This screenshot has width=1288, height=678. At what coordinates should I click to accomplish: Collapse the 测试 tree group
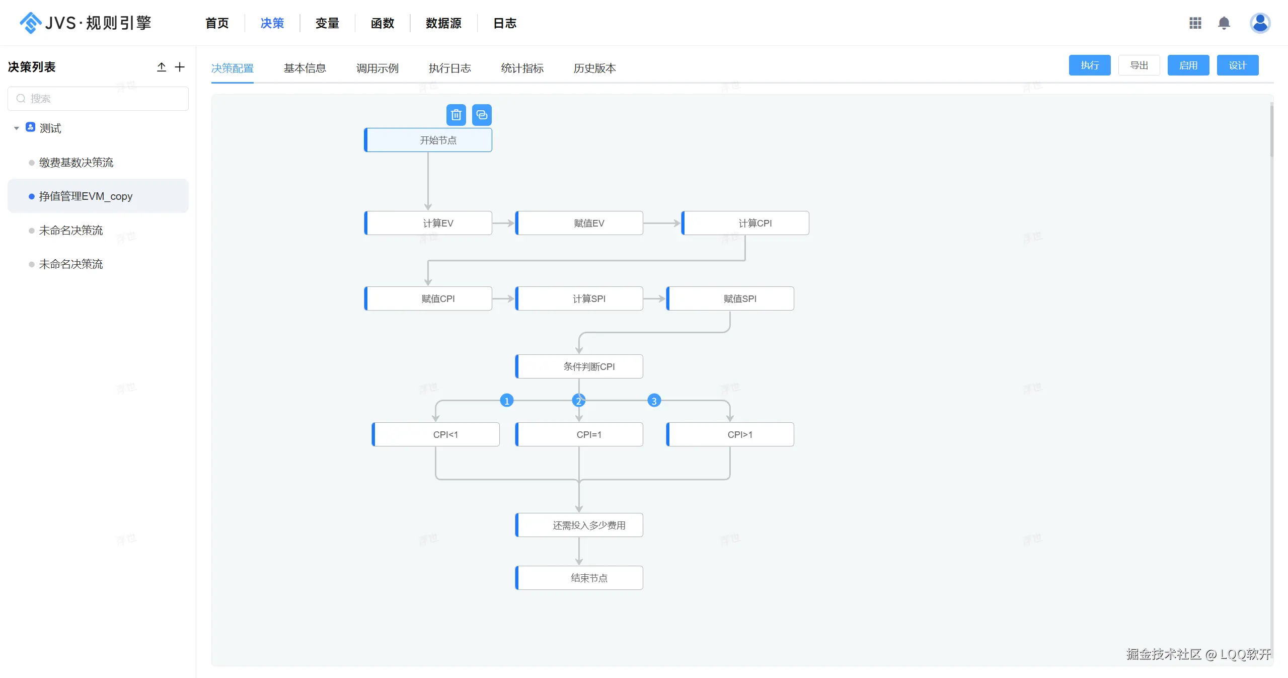pos(17,128)
